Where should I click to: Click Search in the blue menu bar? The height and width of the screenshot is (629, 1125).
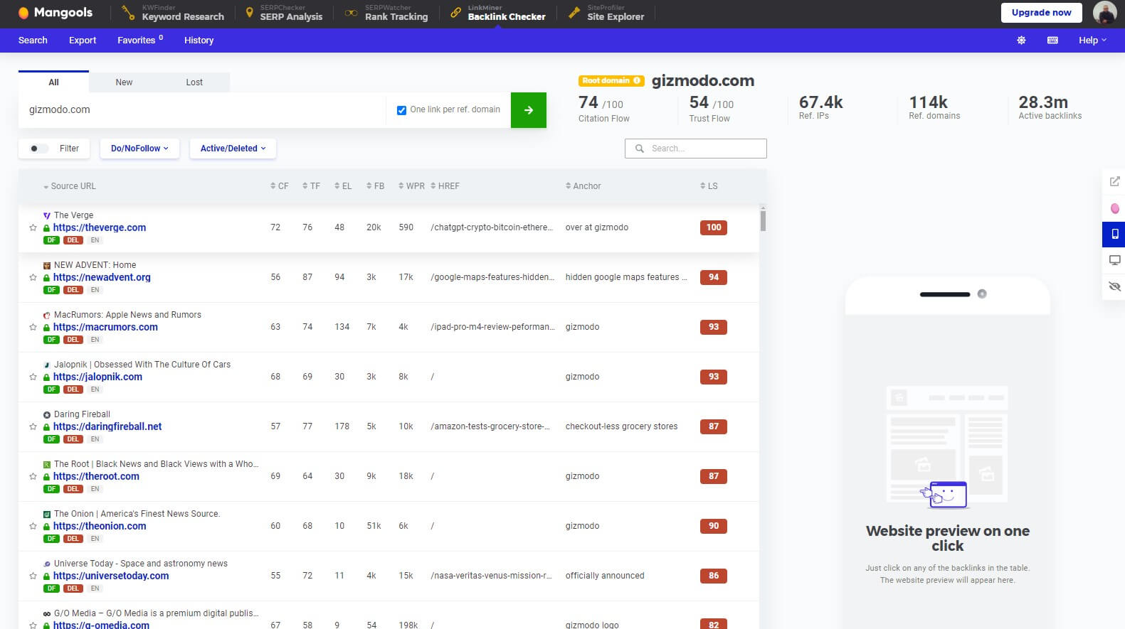[x=33, y=41]
